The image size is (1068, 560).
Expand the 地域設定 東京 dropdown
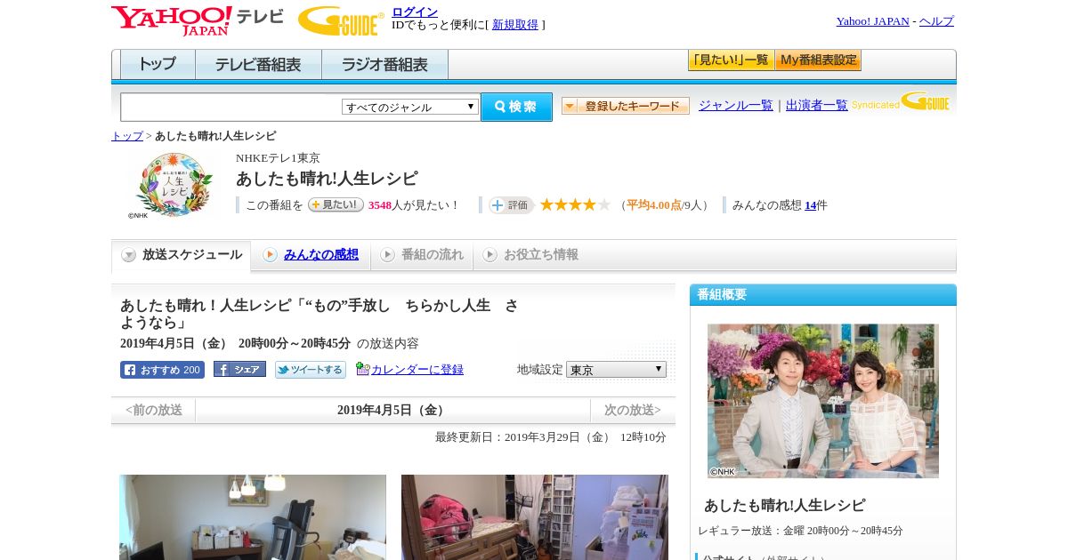[x=616, y=369]
